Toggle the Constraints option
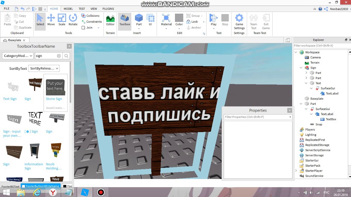351x197 pixels. (x=92, y=22)
